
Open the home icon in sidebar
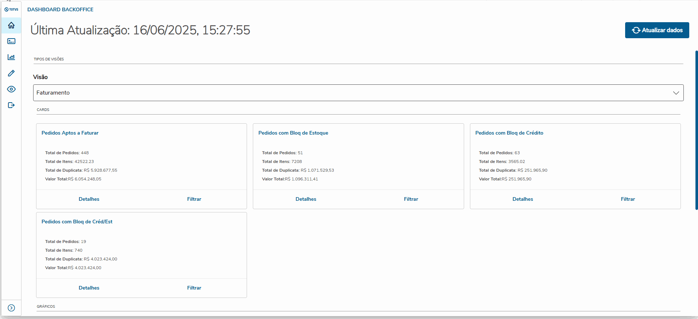(x=11, y=25)
